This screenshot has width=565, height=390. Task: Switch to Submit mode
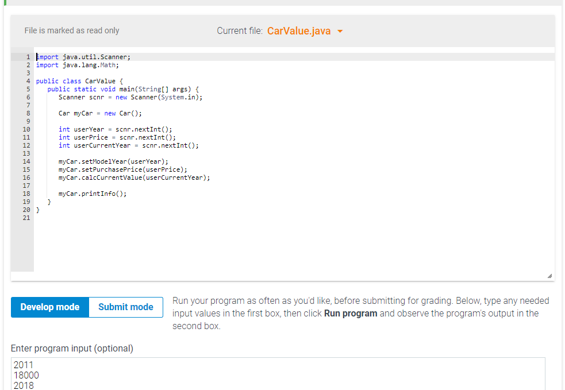pos(125,307)
